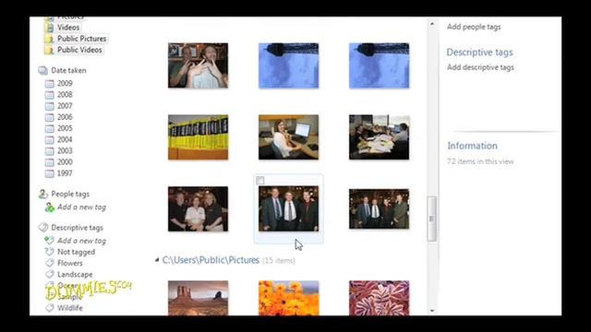Image resolution: width=591 pixels, height=332 pixels.
Task: Click the calendar icon beside 2006
Action: [x=49, y=117]
